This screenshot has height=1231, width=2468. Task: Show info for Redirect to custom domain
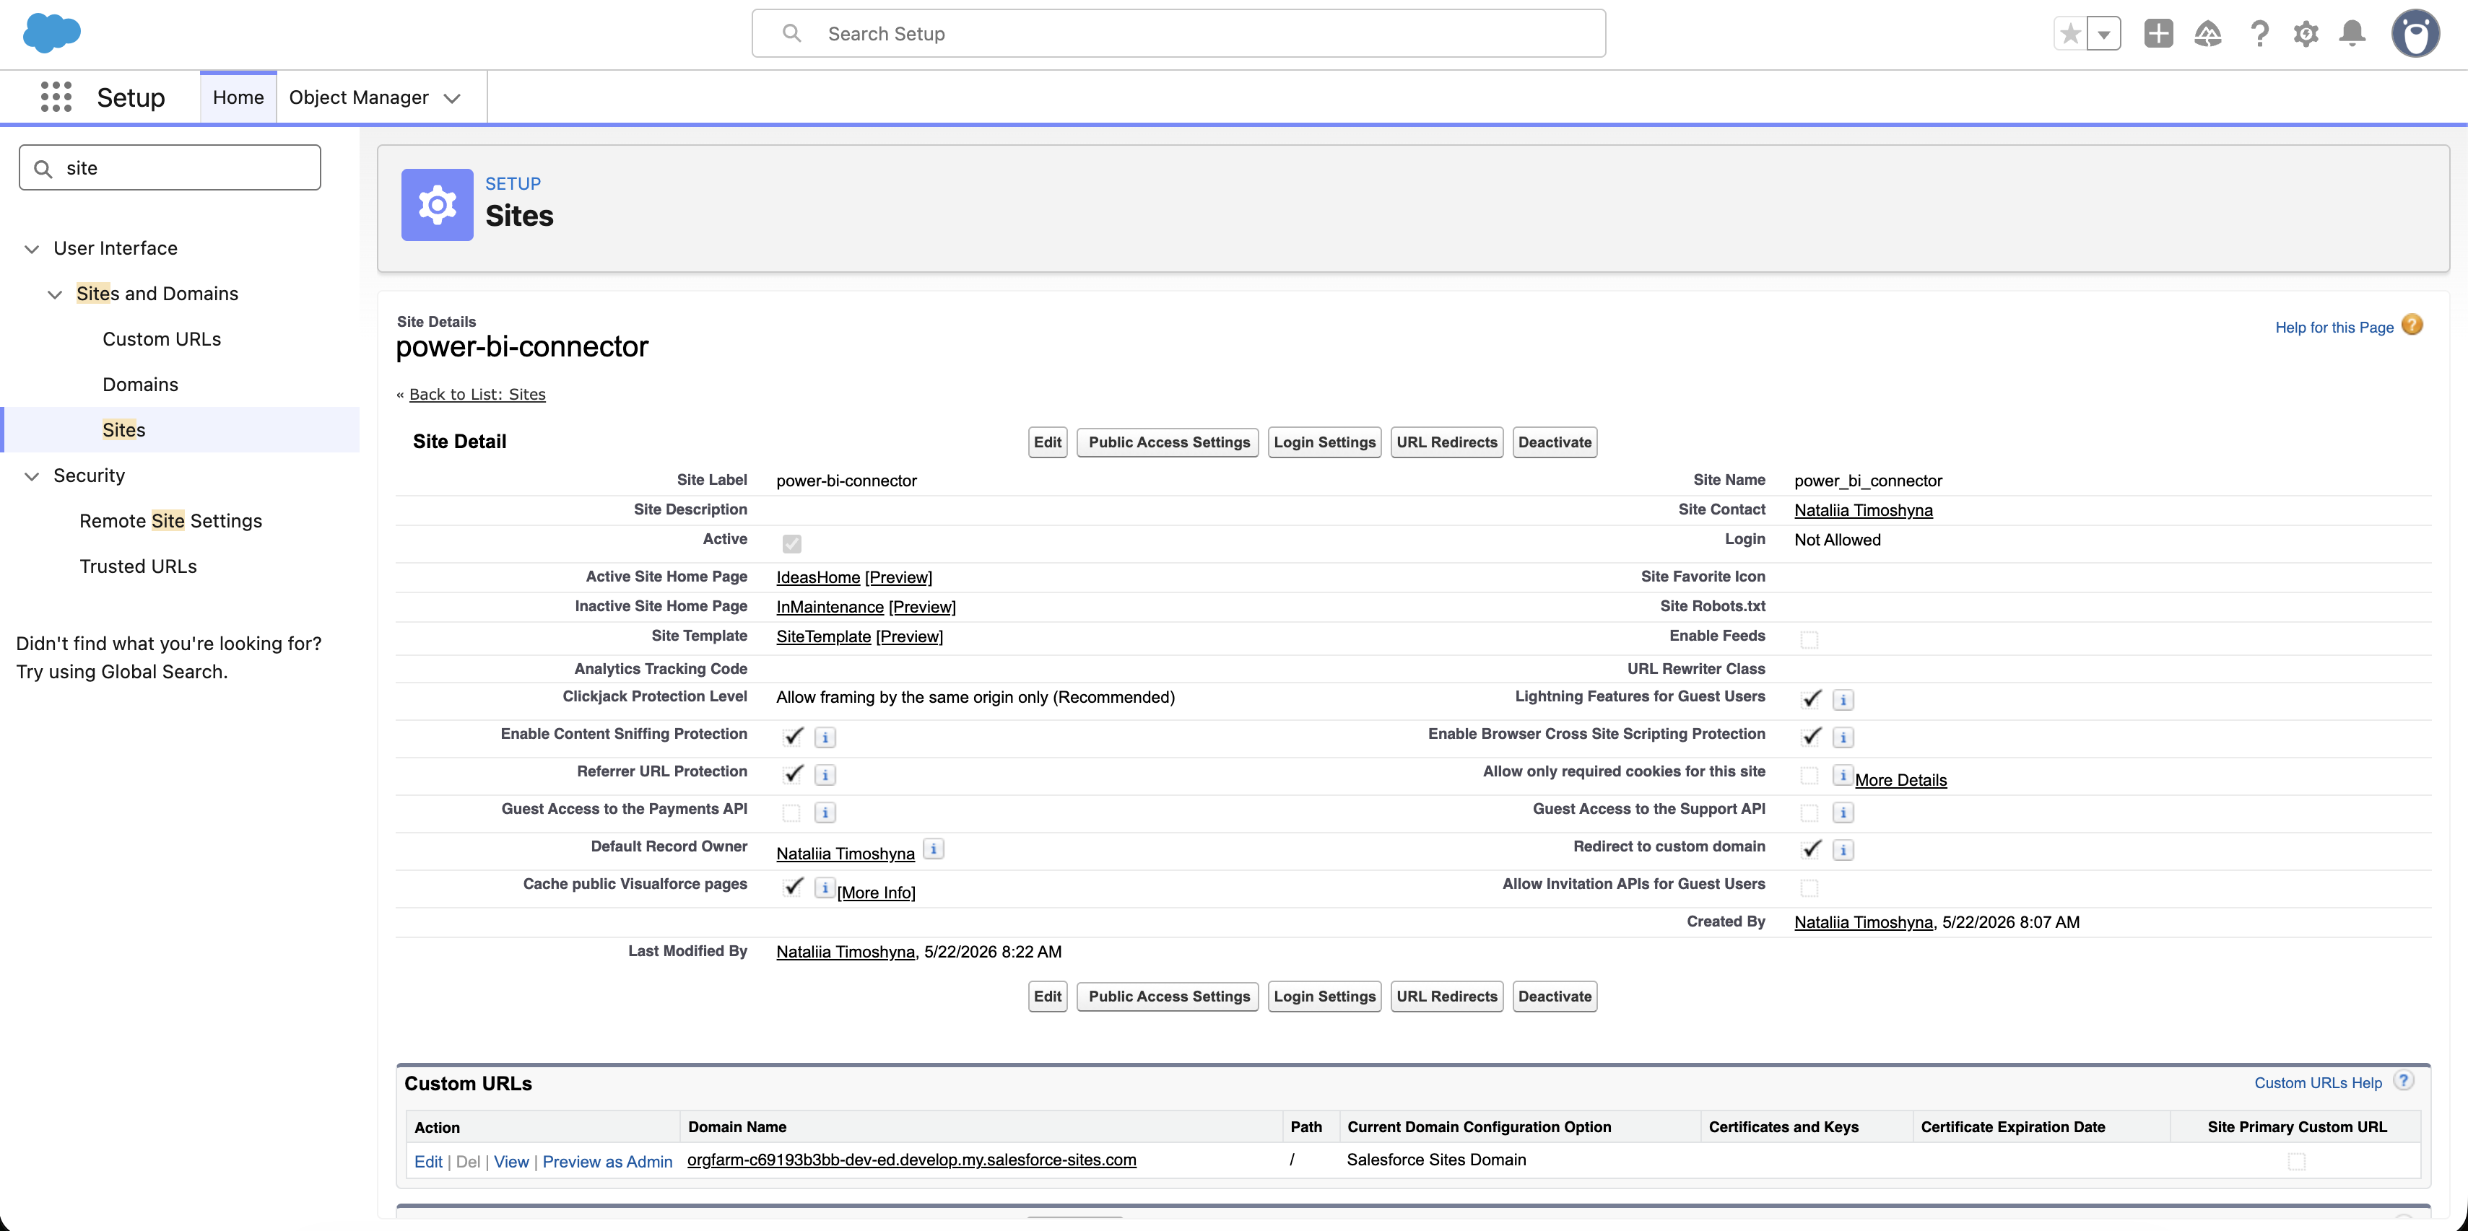(x=1843, y=850)
